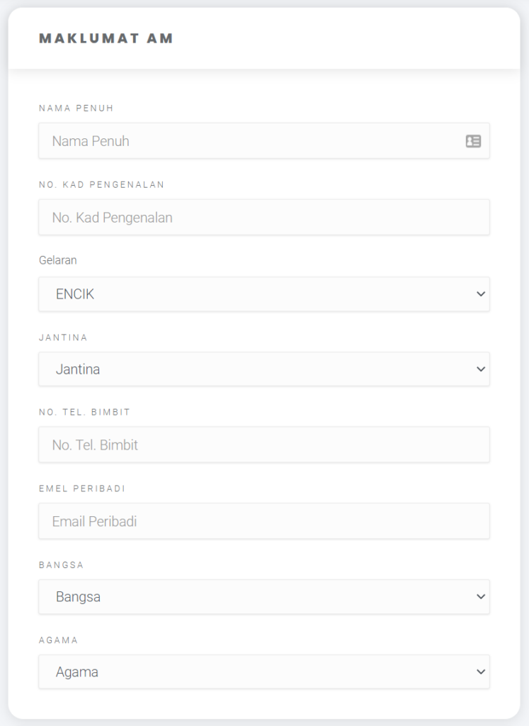Click into the No. Kad Pengenalan field

pyautogui.click(x=264, y=217)
